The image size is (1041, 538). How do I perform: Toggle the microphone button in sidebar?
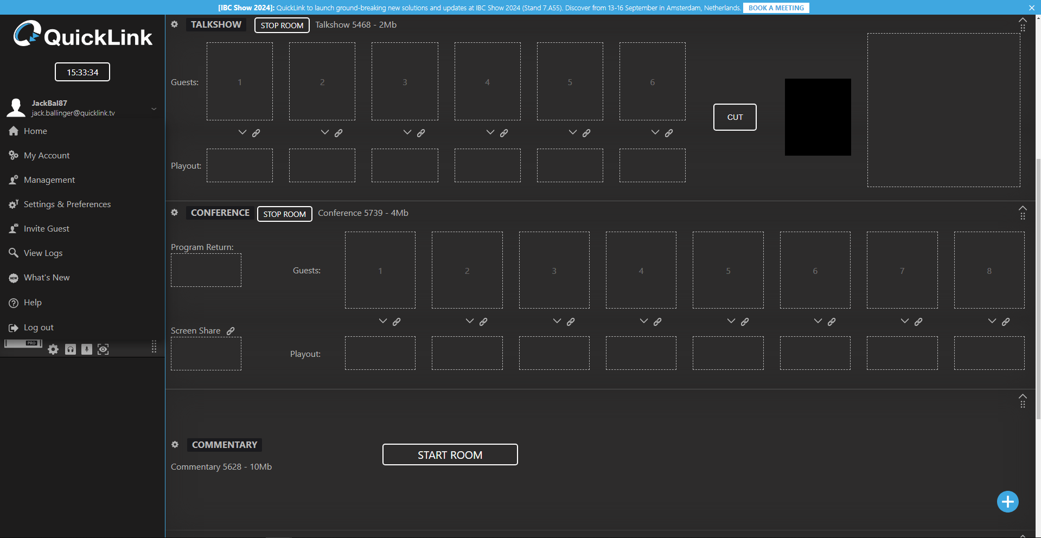pyautogui.click(x=87, y=349)
